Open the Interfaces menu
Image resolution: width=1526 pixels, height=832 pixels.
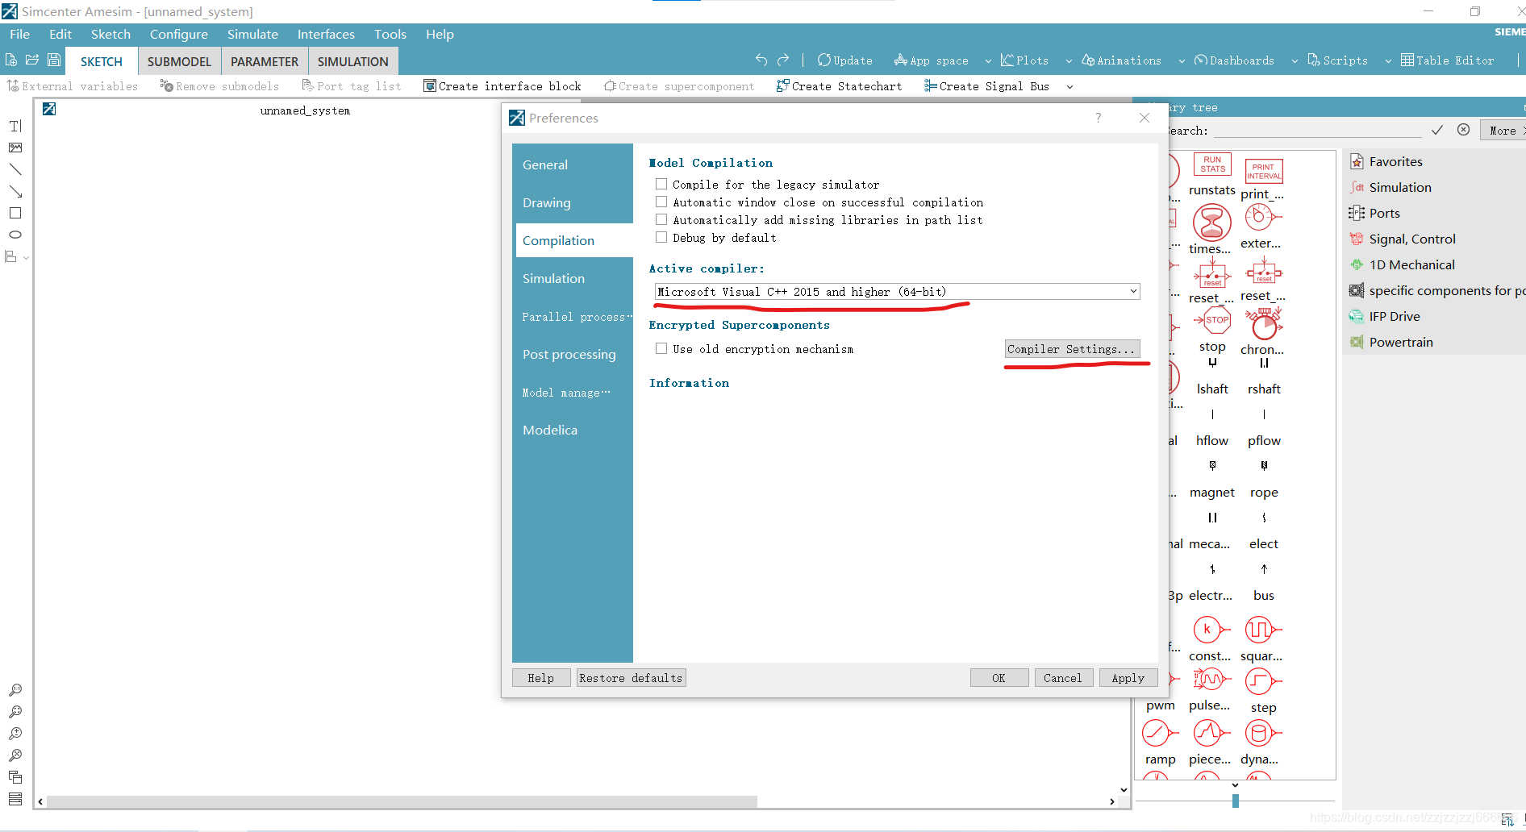326,34
